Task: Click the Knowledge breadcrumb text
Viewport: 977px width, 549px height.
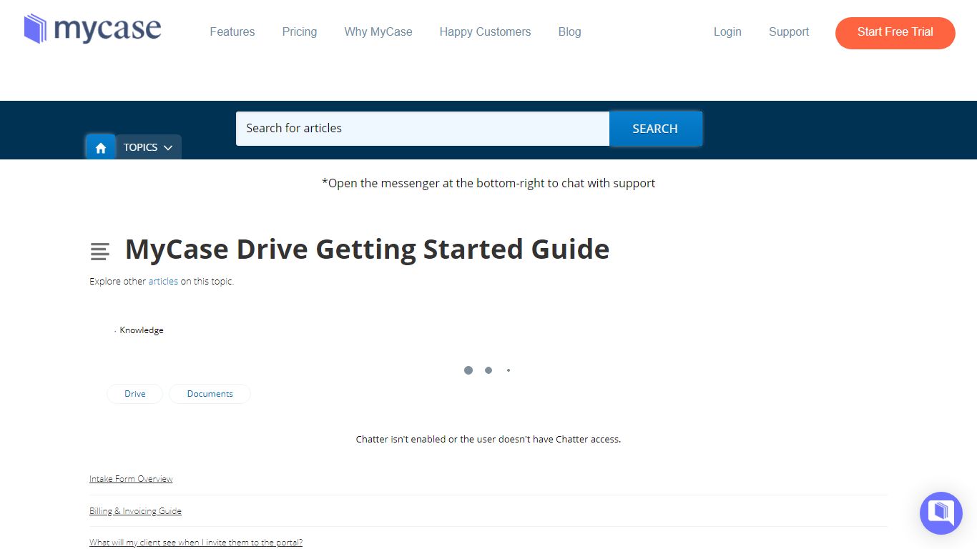Action: (142, 330)
